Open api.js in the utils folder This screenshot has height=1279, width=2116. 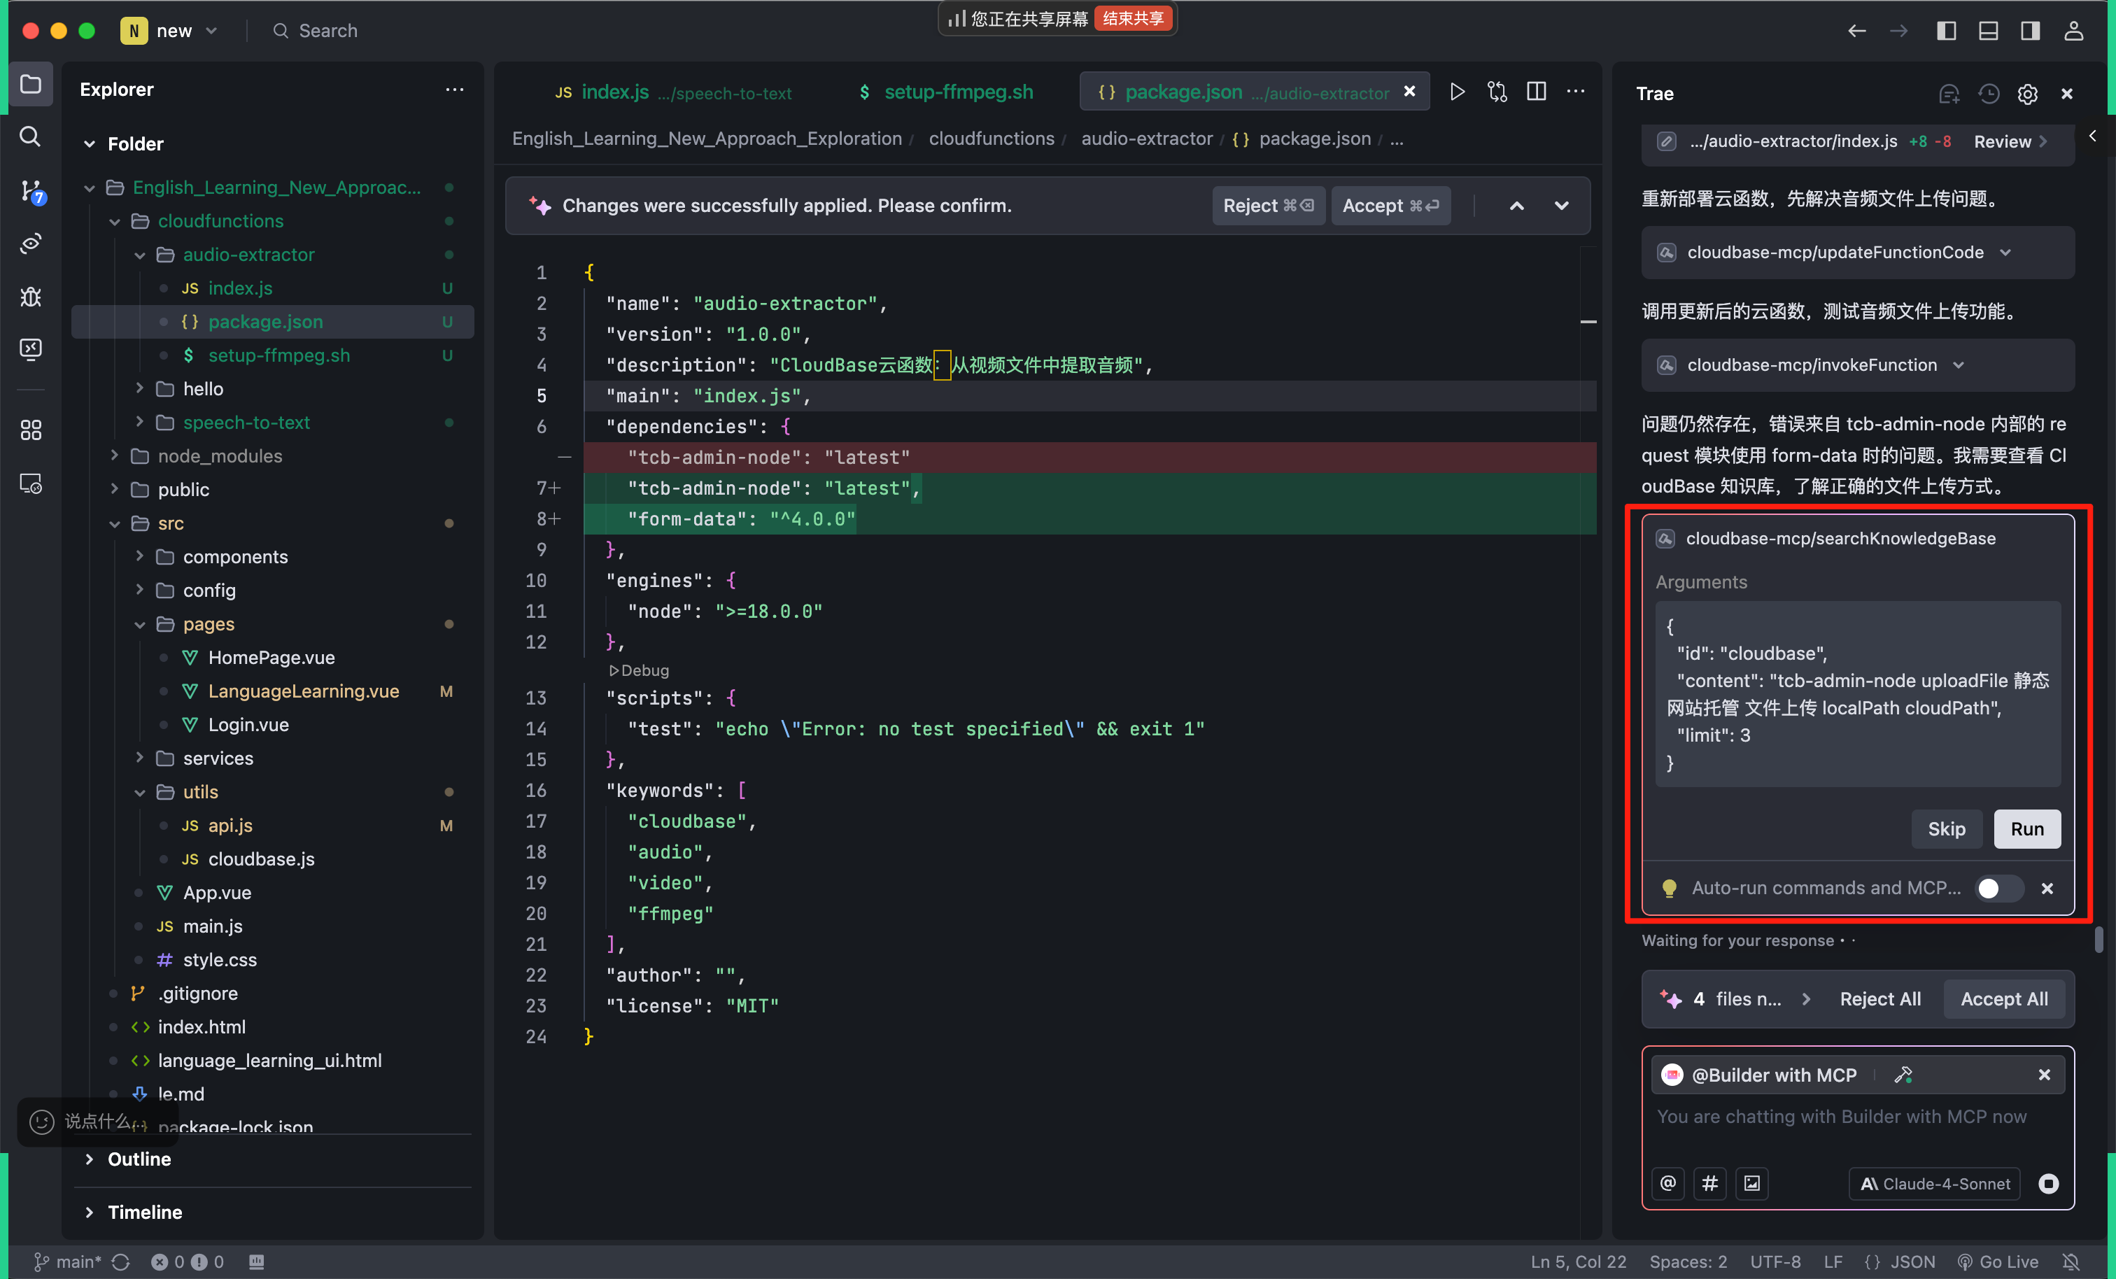230,826
